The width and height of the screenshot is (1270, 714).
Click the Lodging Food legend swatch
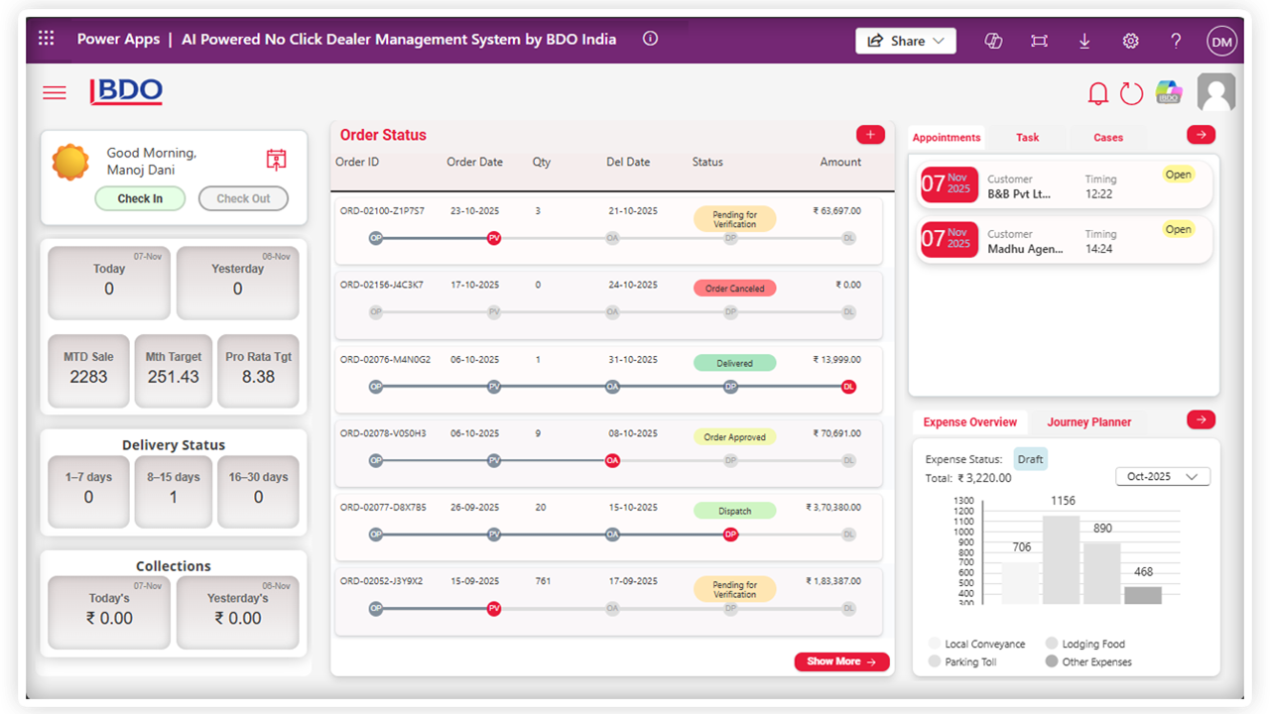pyautogui.click(x=1052, y=644)
